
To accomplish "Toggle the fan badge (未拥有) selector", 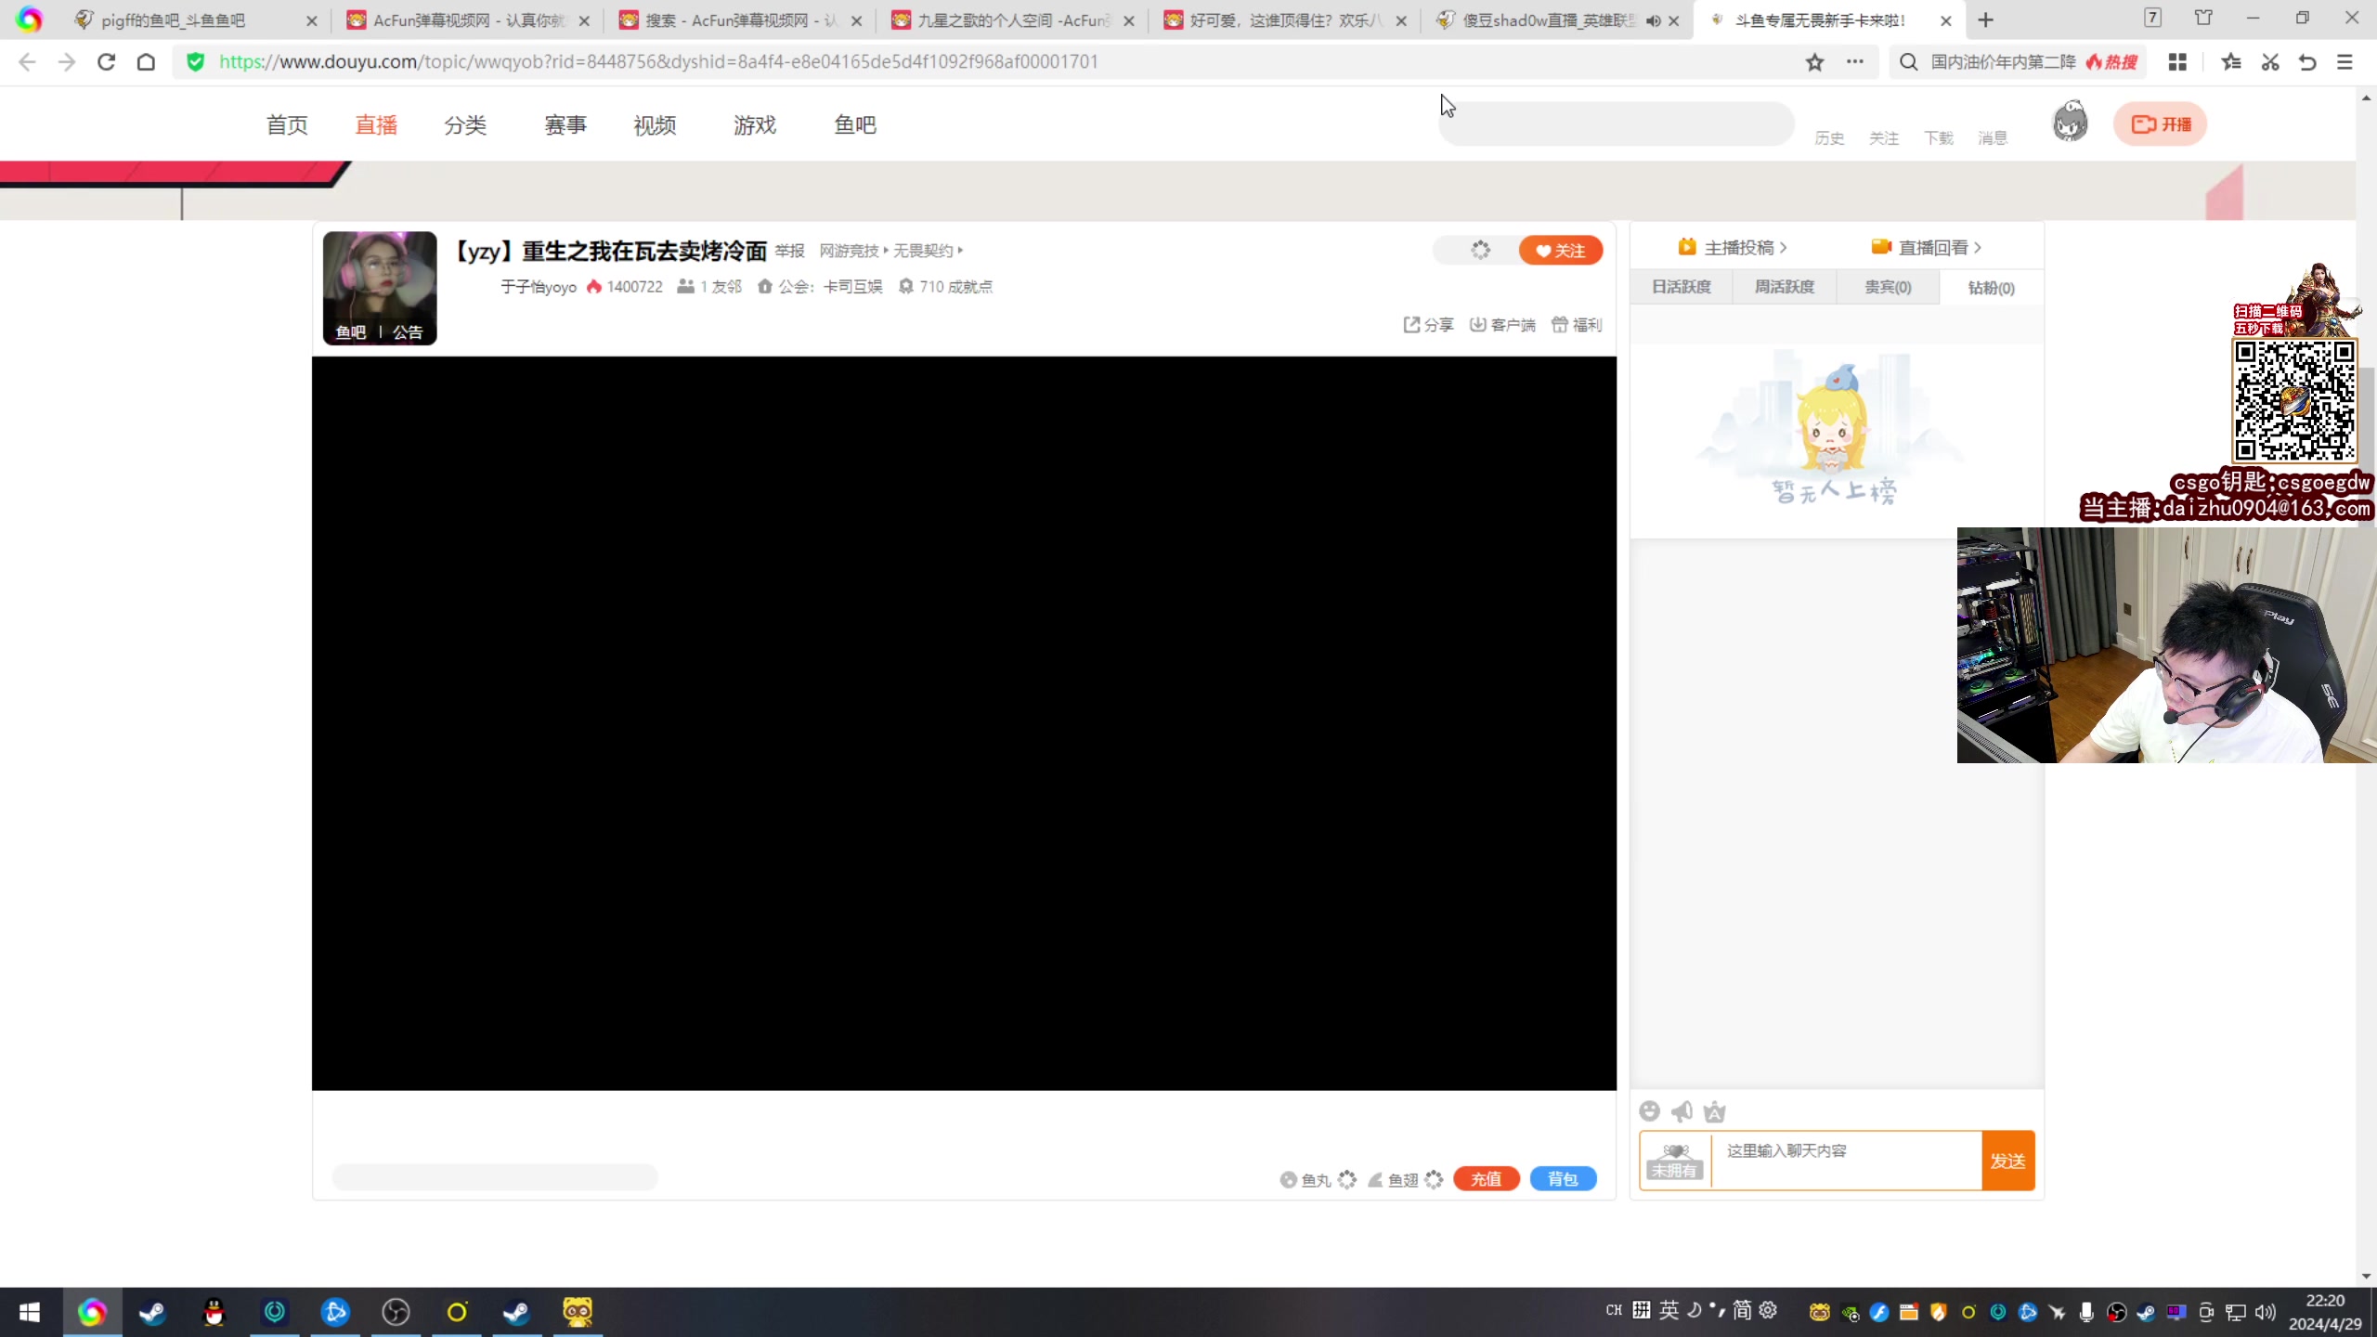I will pos(1675,1161).
